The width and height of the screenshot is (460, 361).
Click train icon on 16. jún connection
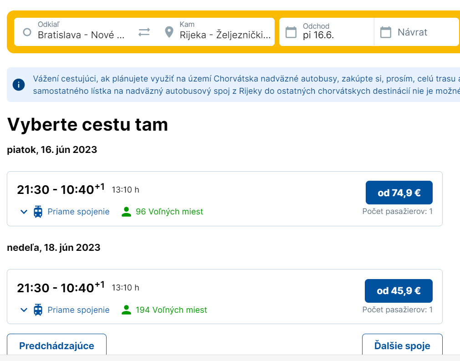(x=38, y=212)
